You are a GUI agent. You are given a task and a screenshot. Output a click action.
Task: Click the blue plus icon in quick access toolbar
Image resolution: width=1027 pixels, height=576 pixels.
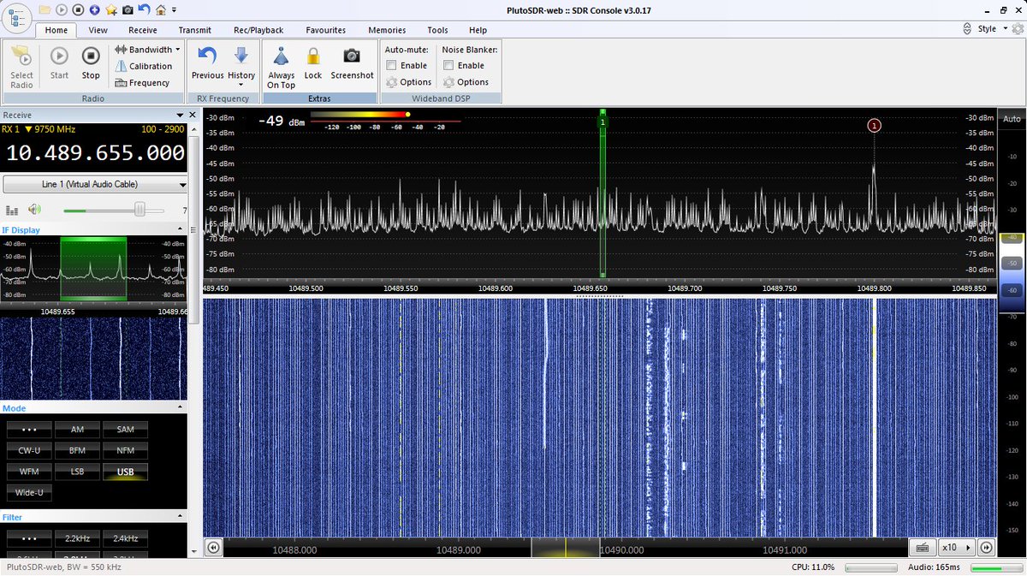(93, 9)
